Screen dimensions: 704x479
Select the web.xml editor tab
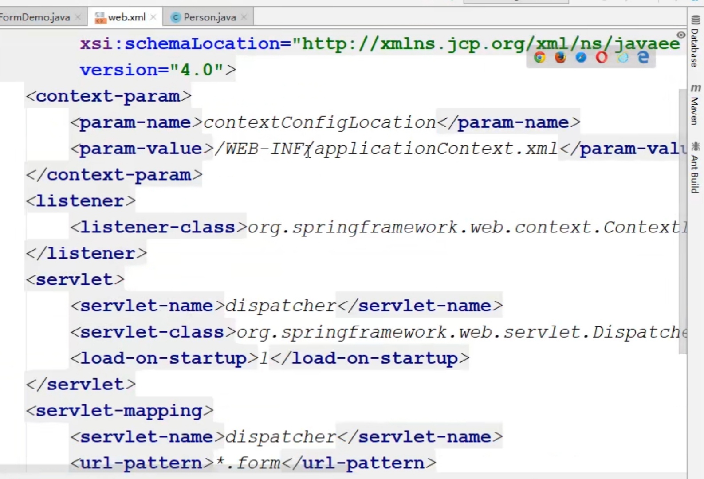pyautogui.click(x=126, y=17)
